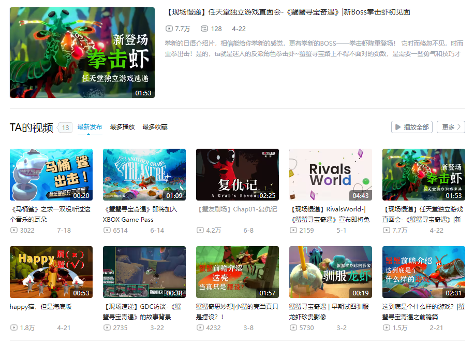This screenshot has height=342, width=474.
Task: Click the 00:53 duration label on Happy 蟹
Action: (x=81, y=293)
